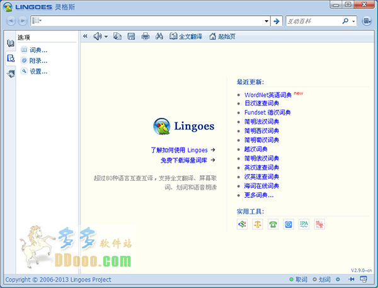
Task: Click the mini window icon in status bar
Action: point(364,279)
